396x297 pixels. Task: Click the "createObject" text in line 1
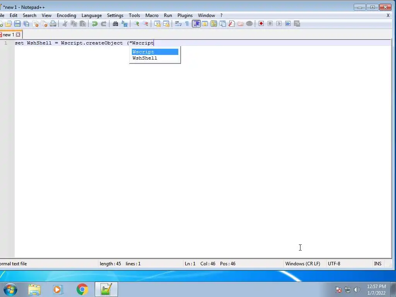104,43
